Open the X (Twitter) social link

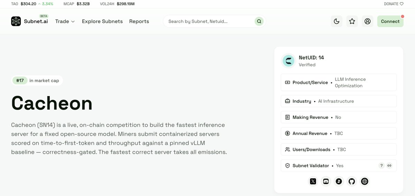tap(313, 181)
